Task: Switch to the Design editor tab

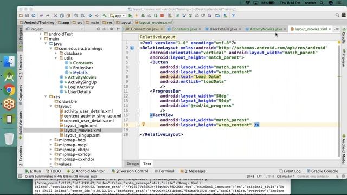Action: [133, 164]
